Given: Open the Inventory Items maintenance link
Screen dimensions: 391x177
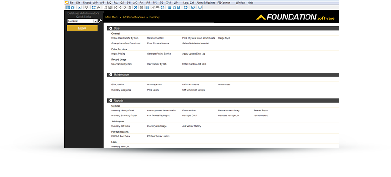Looking at the screenshot, I should pyautogui.click(x=154, y=85).
